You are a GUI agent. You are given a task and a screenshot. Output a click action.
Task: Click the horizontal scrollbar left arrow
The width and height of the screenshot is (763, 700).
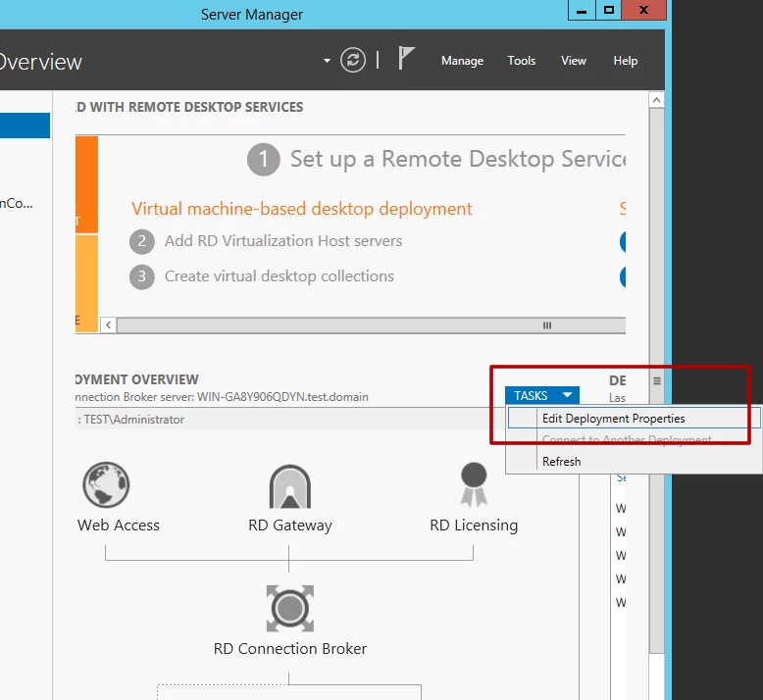click(x=109, y=325)
